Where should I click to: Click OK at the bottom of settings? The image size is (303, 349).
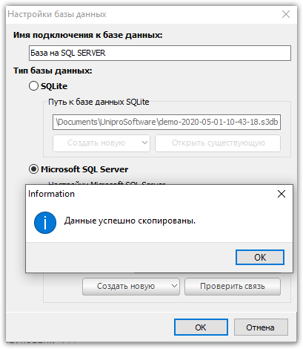click(201, 327)
